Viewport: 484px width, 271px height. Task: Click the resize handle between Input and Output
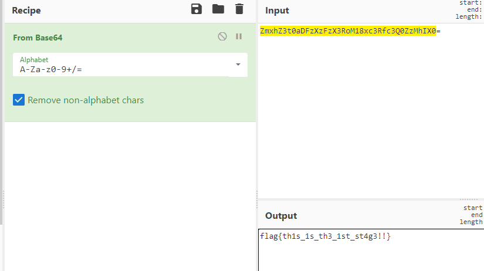[x=468, y=199]
